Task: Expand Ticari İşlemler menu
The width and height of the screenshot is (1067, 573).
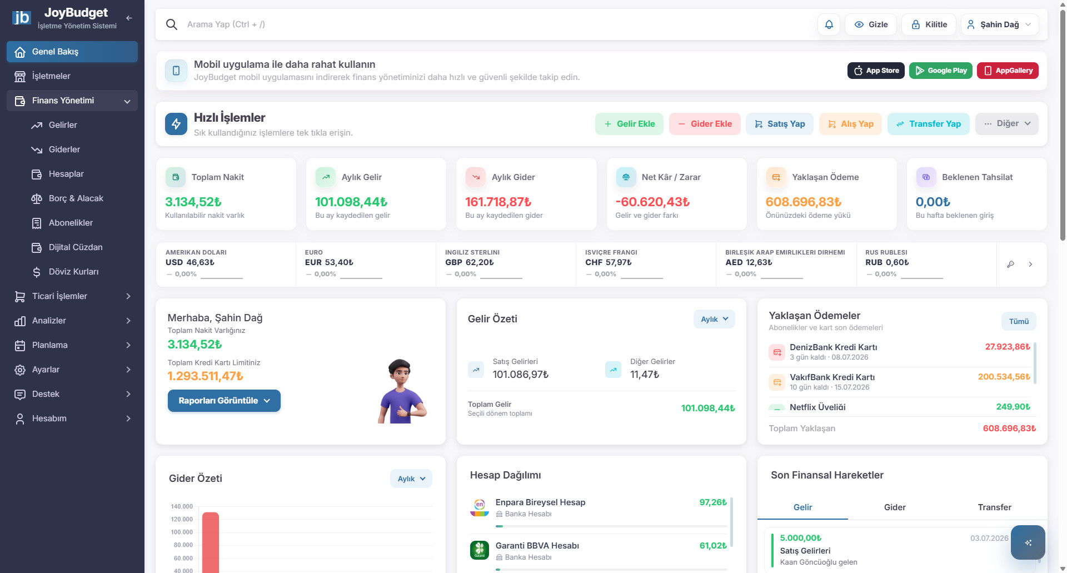Action: (x=72, y=296)
